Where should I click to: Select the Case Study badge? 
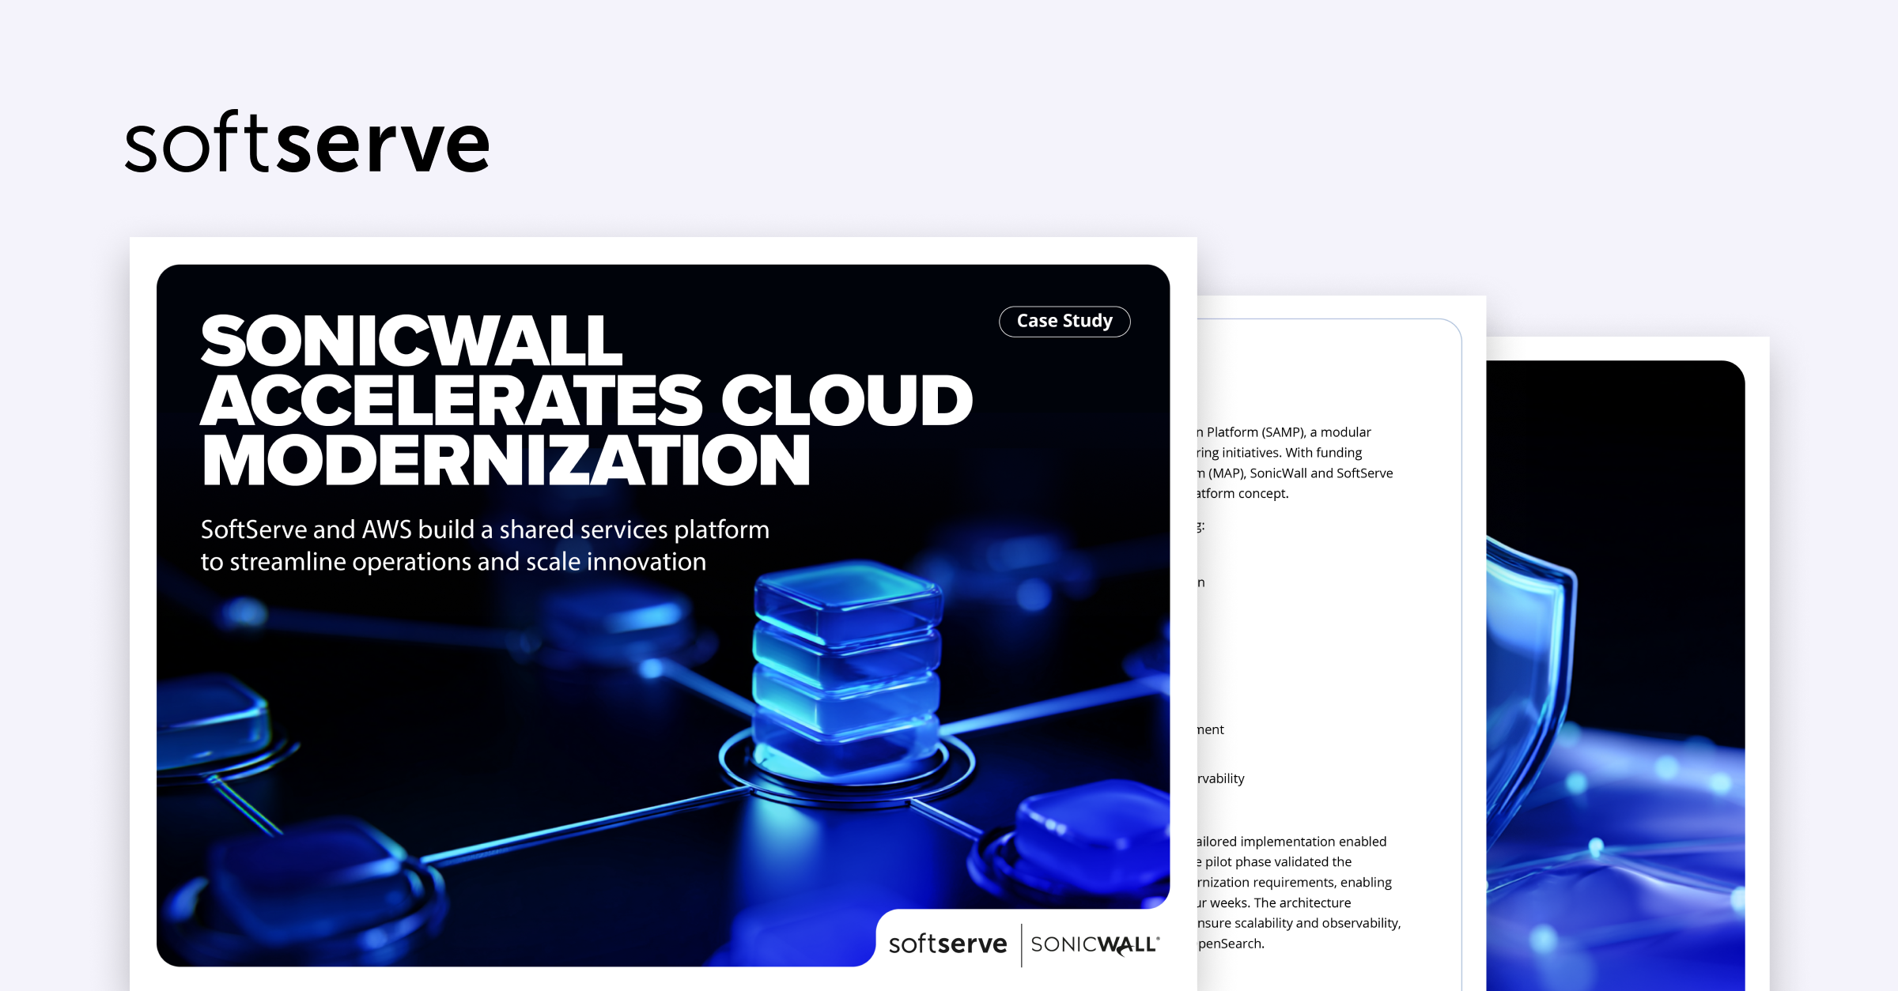[1064, 322]
